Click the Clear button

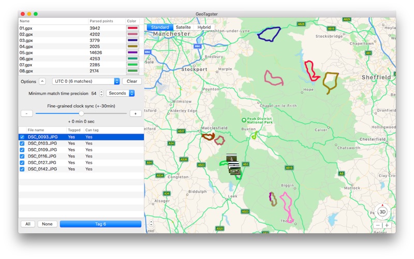132,81
